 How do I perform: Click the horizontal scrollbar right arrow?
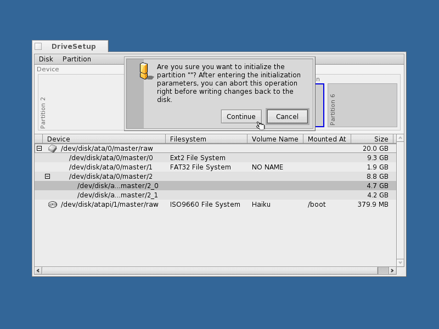point(392,270)
